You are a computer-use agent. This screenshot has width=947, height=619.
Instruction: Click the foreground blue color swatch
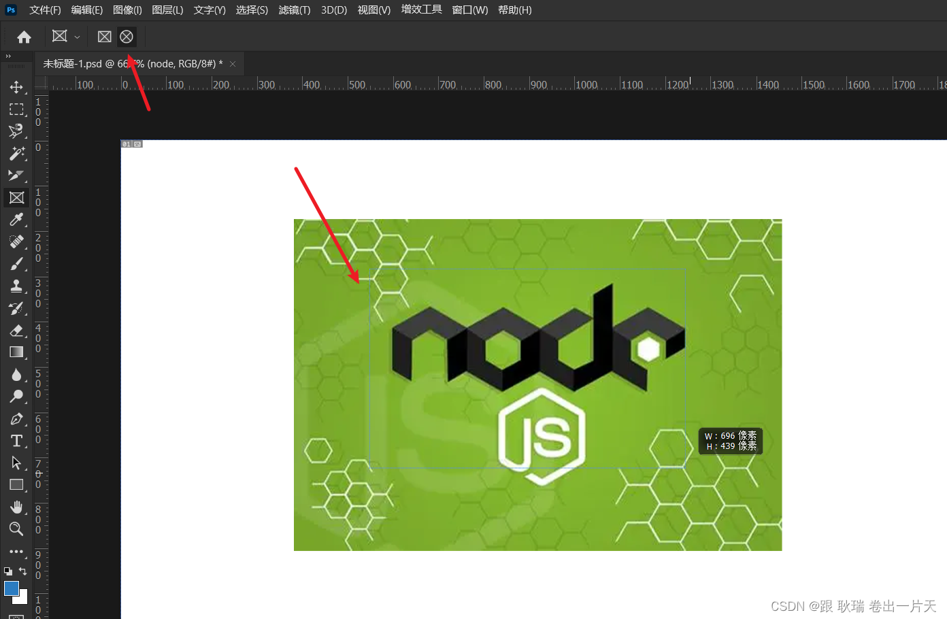(12, 588)
